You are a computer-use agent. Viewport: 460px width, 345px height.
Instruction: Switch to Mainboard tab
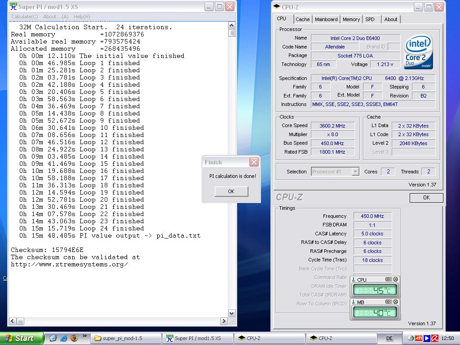tap(326, 19)
